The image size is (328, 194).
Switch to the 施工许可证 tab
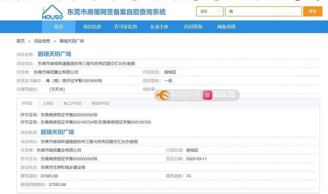[73, 103]
